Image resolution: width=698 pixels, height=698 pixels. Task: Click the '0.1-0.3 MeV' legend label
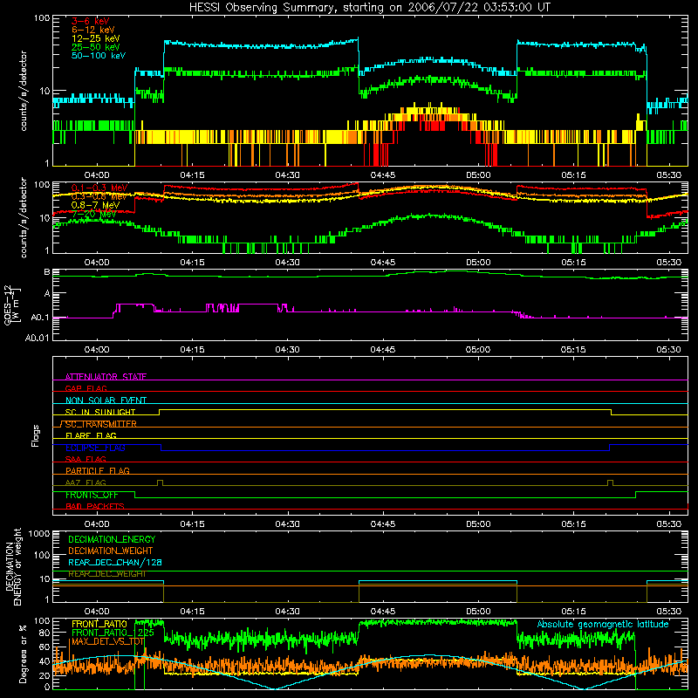point(99,188)
